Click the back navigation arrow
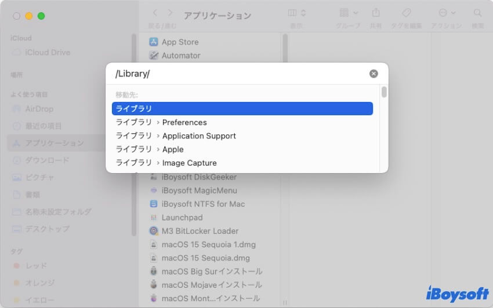Viewport: 493px width, 308px height. tap(155, 13)
